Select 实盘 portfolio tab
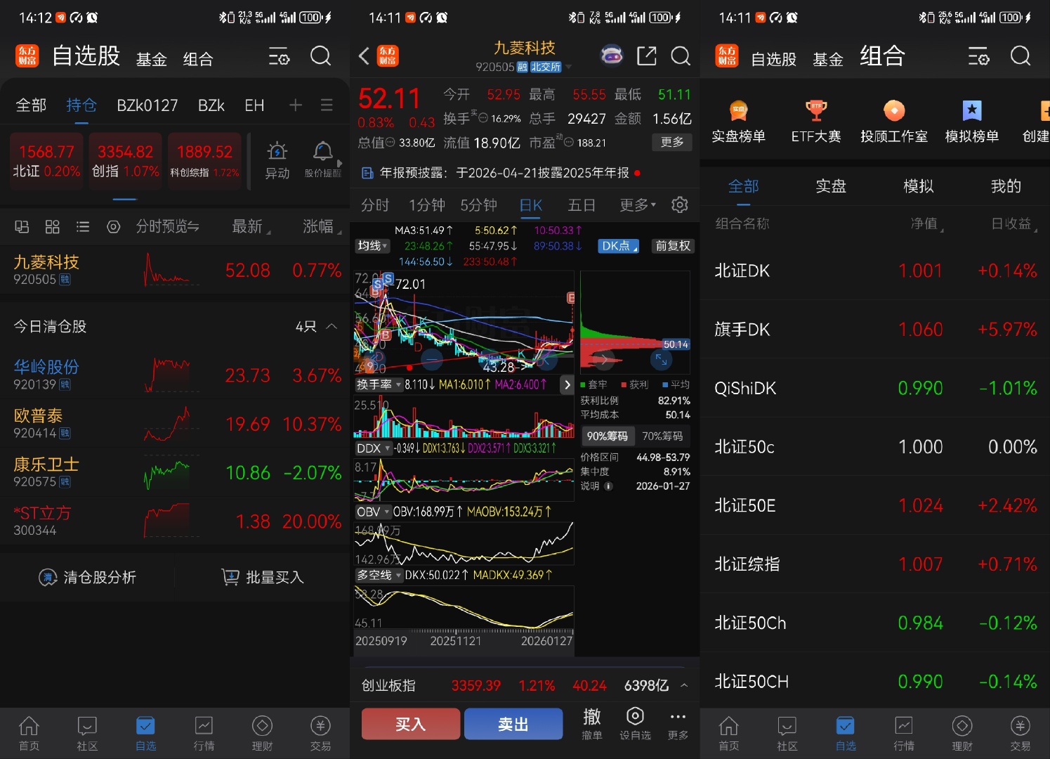 (831, 186)
